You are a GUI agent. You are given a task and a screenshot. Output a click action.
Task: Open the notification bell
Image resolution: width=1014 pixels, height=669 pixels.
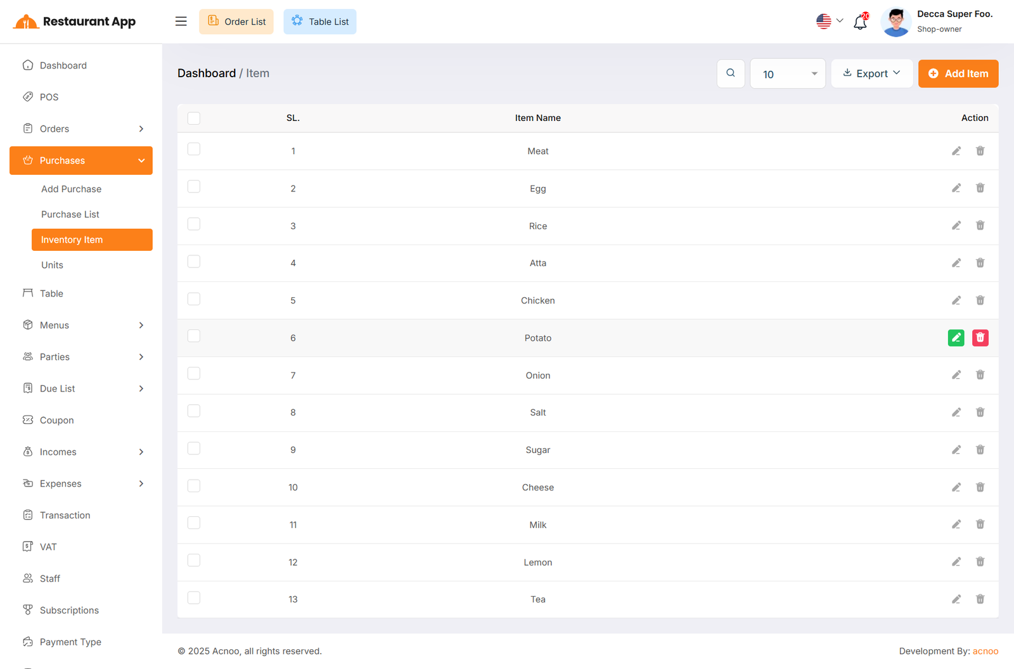coord(860,22)
